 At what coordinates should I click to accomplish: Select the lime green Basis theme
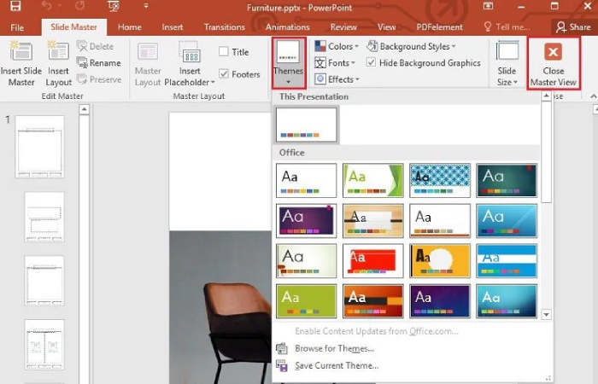tap(306, 301)
